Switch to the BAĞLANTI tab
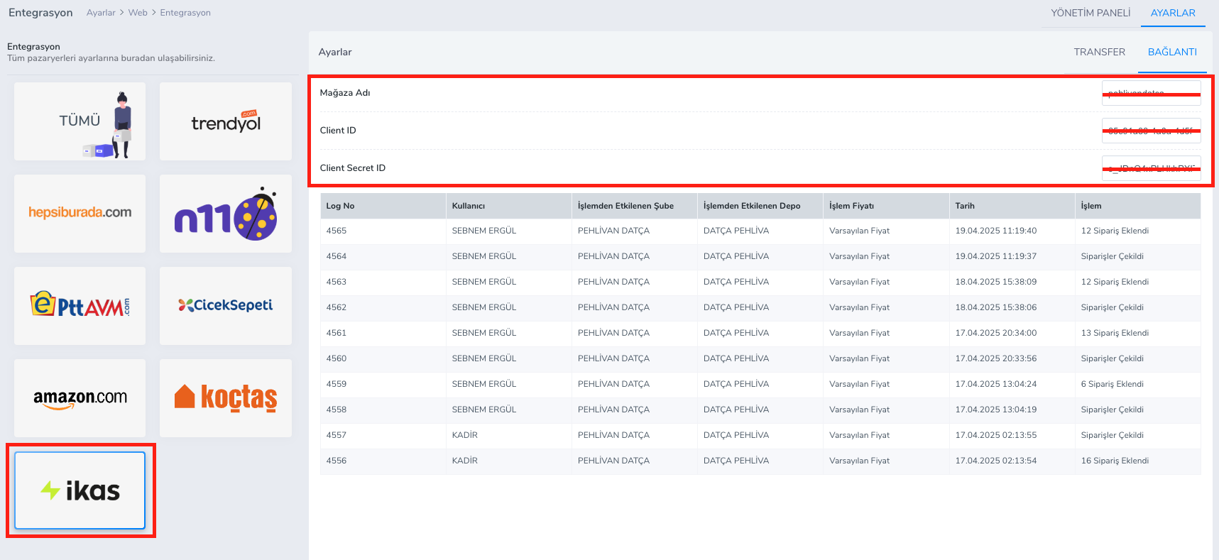 [1172, 52]
